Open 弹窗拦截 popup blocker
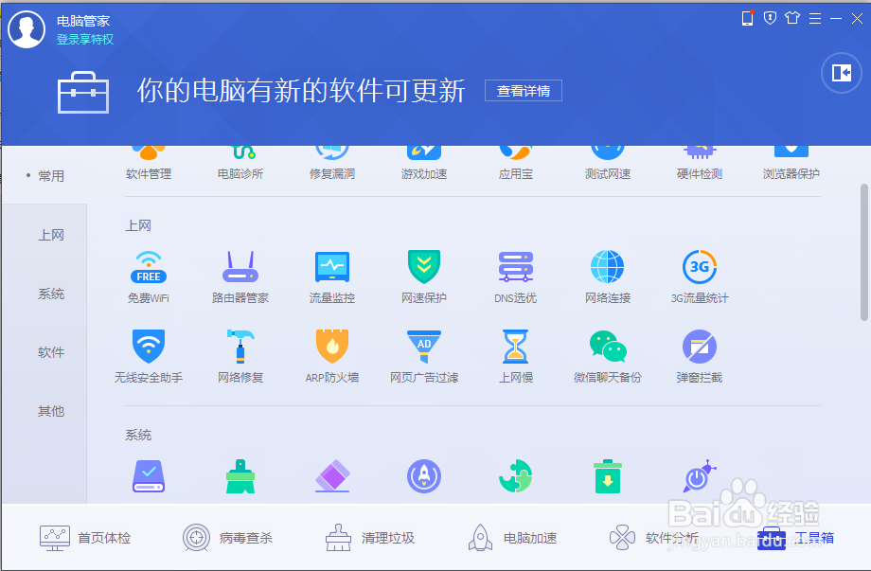 700,356
